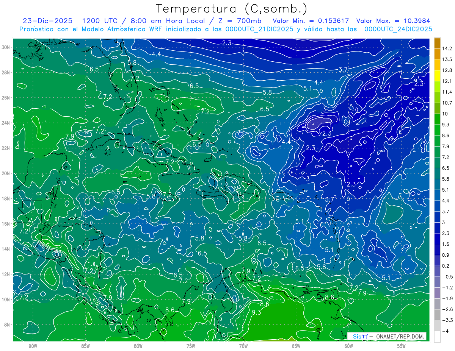This screenshot has width=455, height=351.
Task: Click the white legend swatch below -4
Action: click(437, 336)
